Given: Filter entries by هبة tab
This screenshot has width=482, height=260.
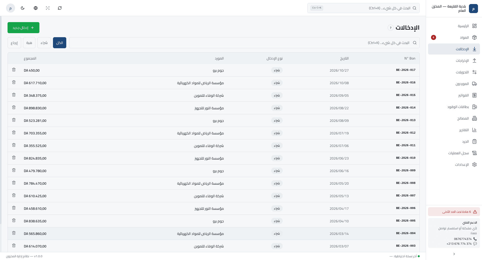Looking at the screenshot, I should point(29,43).
